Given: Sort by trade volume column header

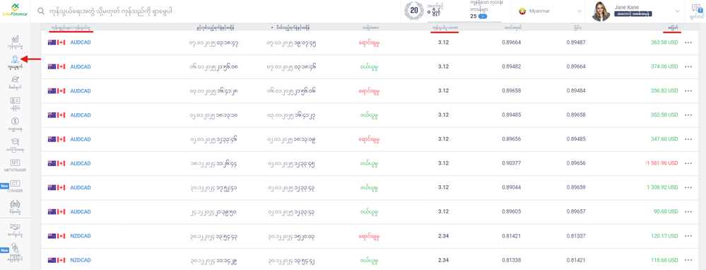Looking at the screenshot, I should pyautogui.click(x=445, y=28).
